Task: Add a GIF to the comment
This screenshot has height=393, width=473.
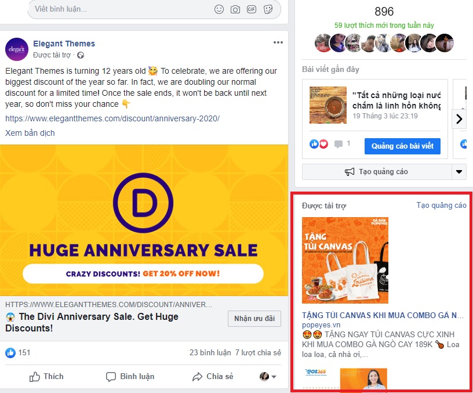Action: point(252,9)
